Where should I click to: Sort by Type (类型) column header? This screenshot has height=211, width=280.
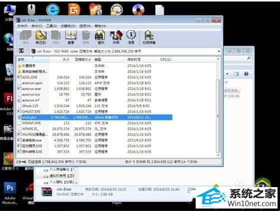tap(109, 60)
